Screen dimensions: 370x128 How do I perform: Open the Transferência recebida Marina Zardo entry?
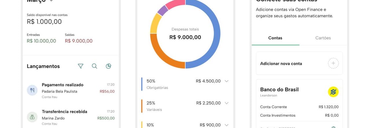pyautogui.click(x=71, y=117)
